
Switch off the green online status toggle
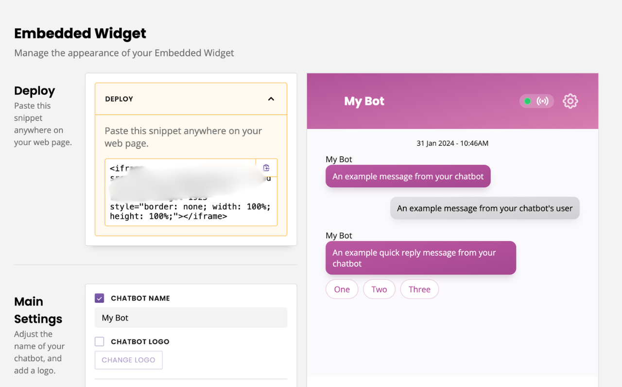[527, 101]
